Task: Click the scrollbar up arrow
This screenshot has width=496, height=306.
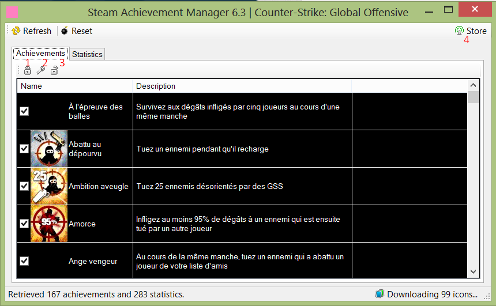Action: [x=474, y=85]
